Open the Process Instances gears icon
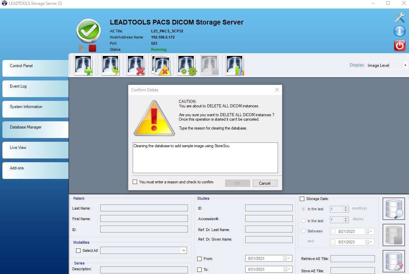Image resolution: width=409 pixels, height=274 pixels. 187,65
